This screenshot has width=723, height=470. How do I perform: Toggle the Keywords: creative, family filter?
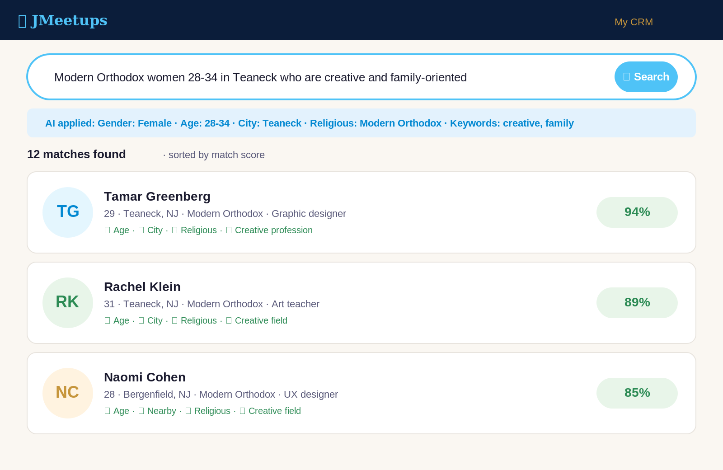(512, 123)
